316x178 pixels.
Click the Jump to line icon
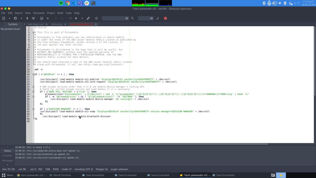pyautogui.click(x=157, y=18)
